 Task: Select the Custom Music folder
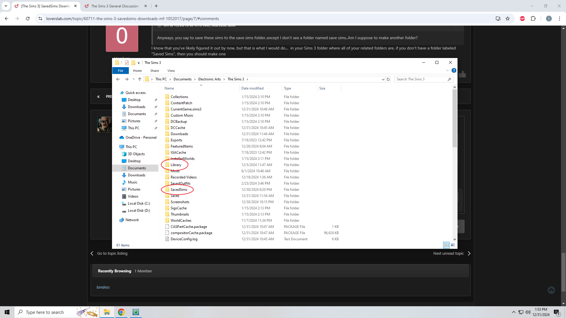coord(182,115)
